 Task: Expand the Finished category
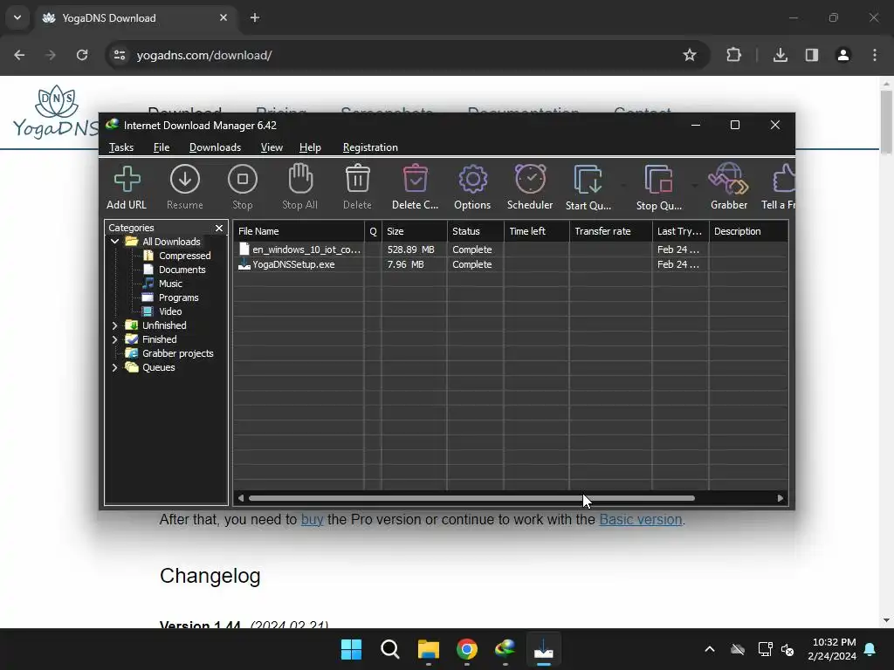coord(114,339)
